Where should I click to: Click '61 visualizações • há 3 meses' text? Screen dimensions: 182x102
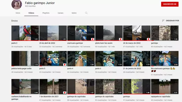click(161, 75)
